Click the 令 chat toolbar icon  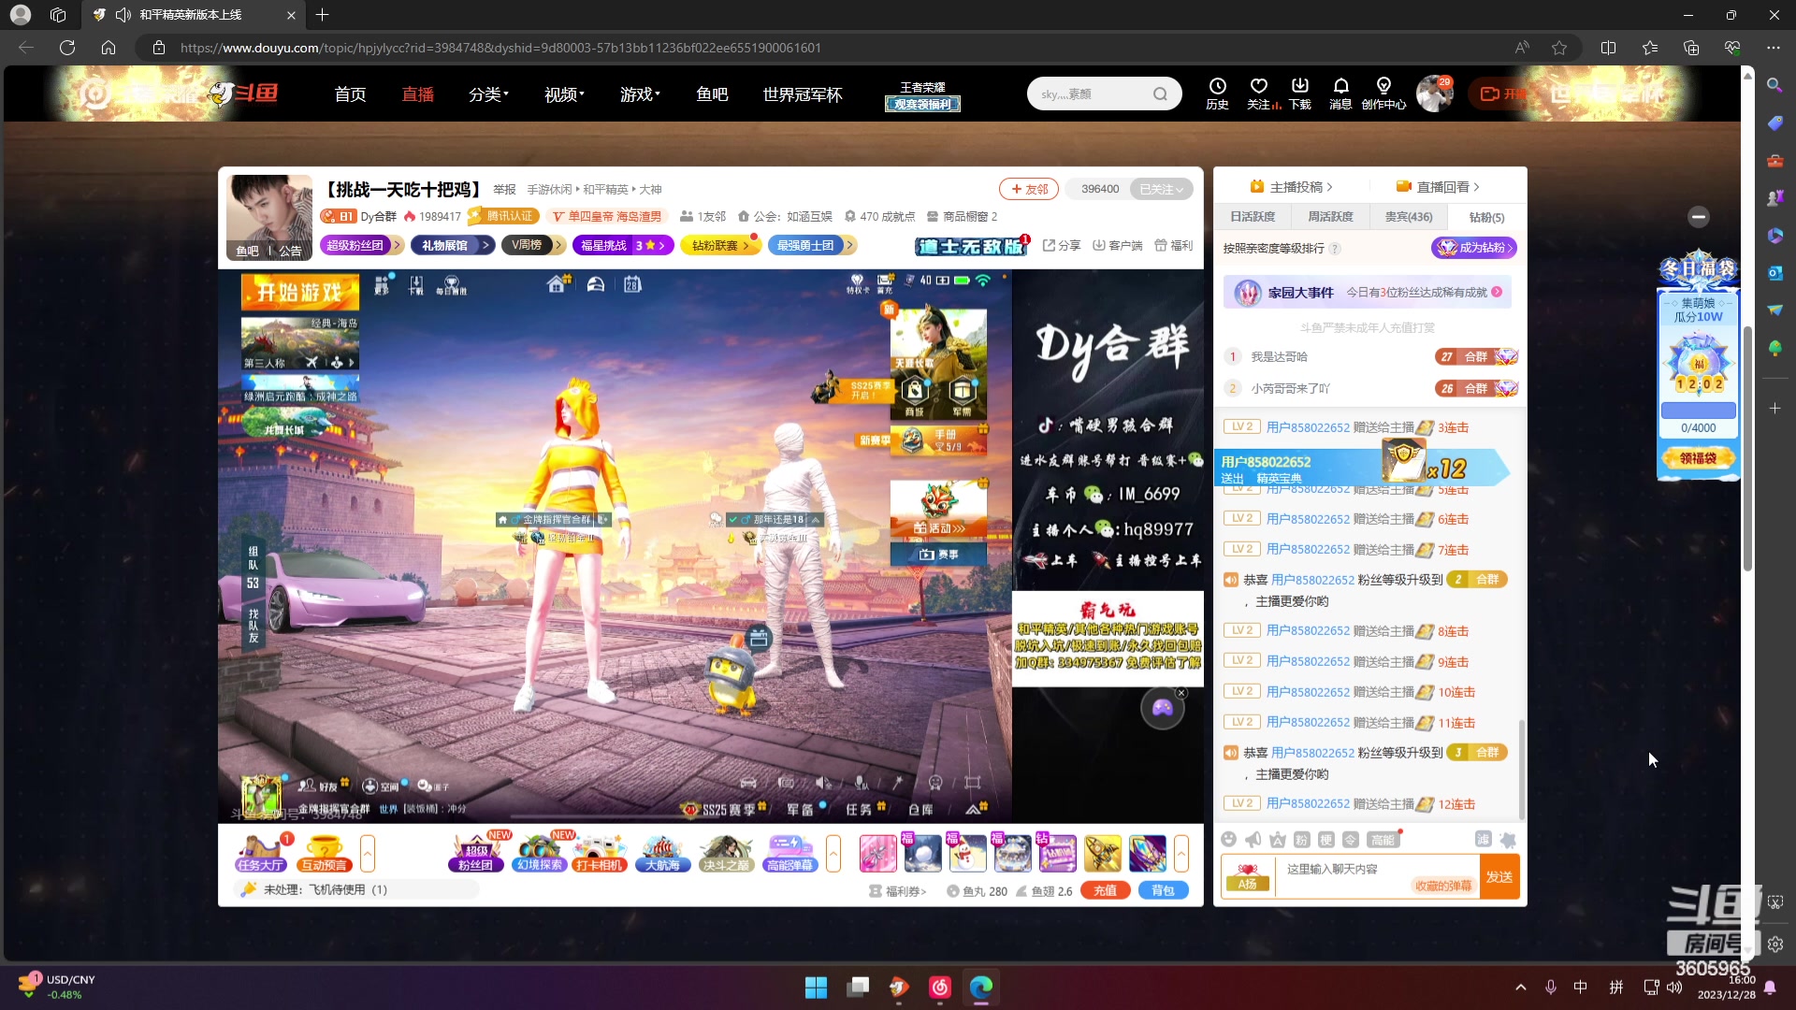(1350, 840)
